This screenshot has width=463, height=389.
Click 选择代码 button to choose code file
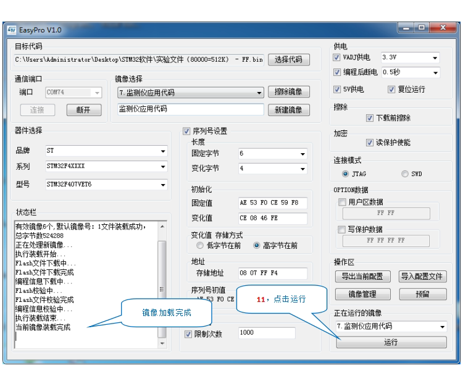click(288, 59)
